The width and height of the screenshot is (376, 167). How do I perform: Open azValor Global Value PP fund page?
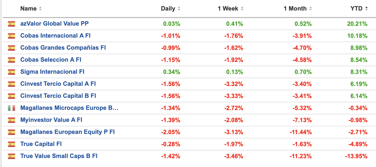coord(54,24)
